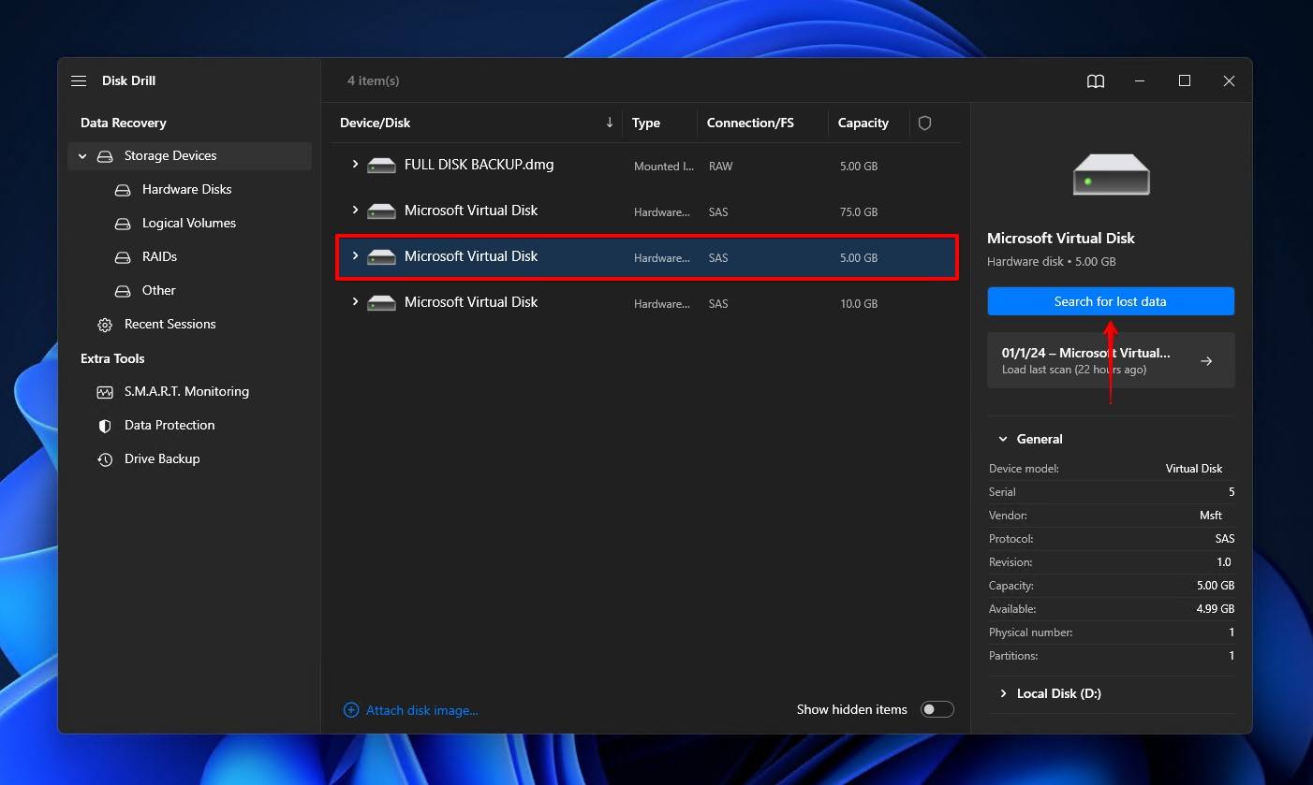
Task: Click the 10.0 GB capacity cell
Action: point(859,304)
